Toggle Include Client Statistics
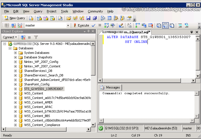Viewport: 201px width, 139px height. pyautogui.click(x=144, y=25)
